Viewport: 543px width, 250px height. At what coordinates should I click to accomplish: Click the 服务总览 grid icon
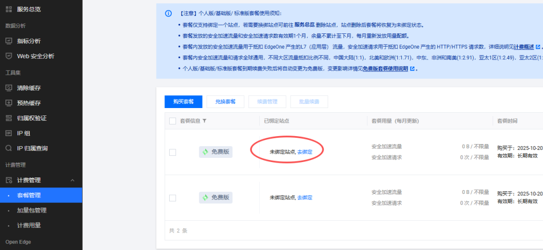pos(9,10)
